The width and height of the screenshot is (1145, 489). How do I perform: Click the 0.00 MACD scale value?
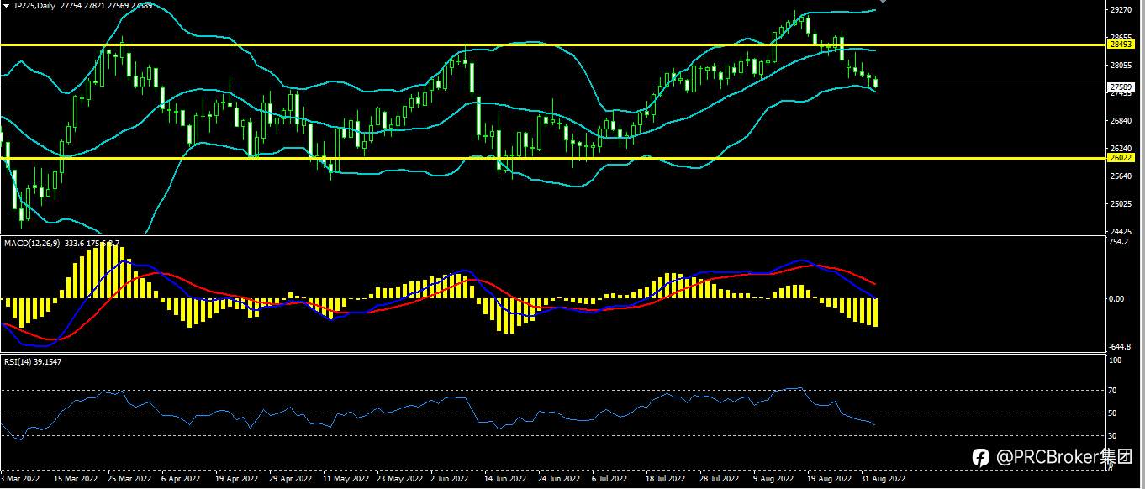[1118, 298]
